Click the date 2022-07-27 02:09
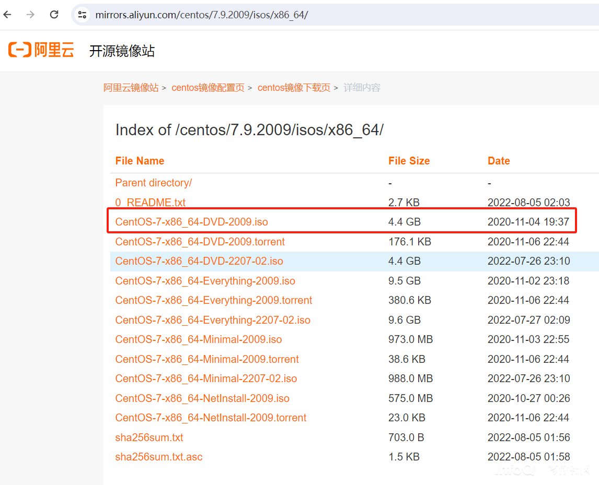The width and height of the screenshot is (599, 485). (x=529, y=320)
